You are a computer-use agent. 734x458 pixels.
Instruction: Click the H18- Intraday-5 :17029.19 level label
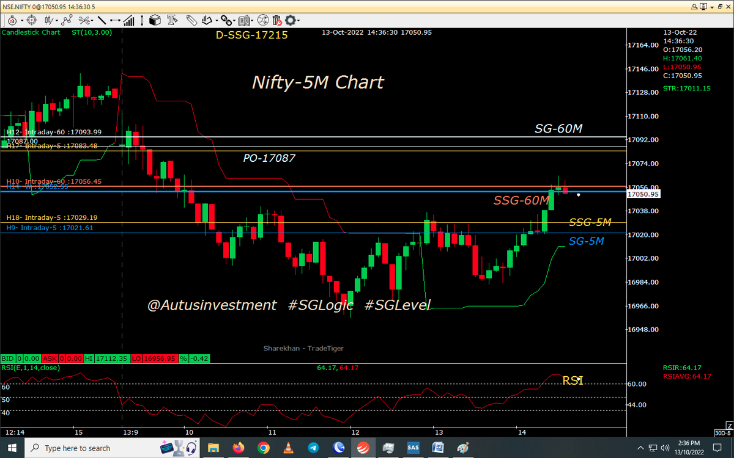point(52,217)
